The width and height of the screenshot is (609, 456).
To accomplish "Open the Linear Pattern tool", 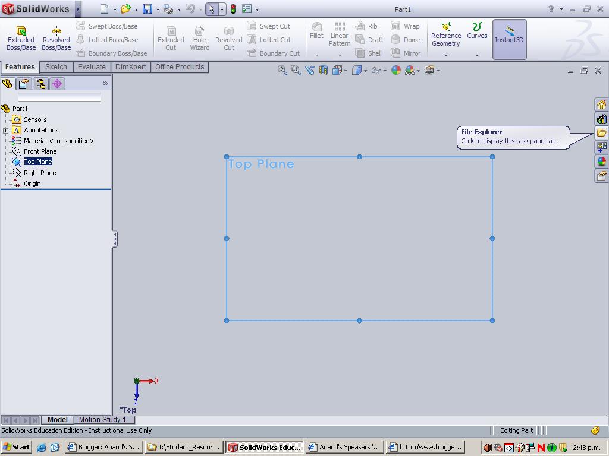I will coord(339,36).
